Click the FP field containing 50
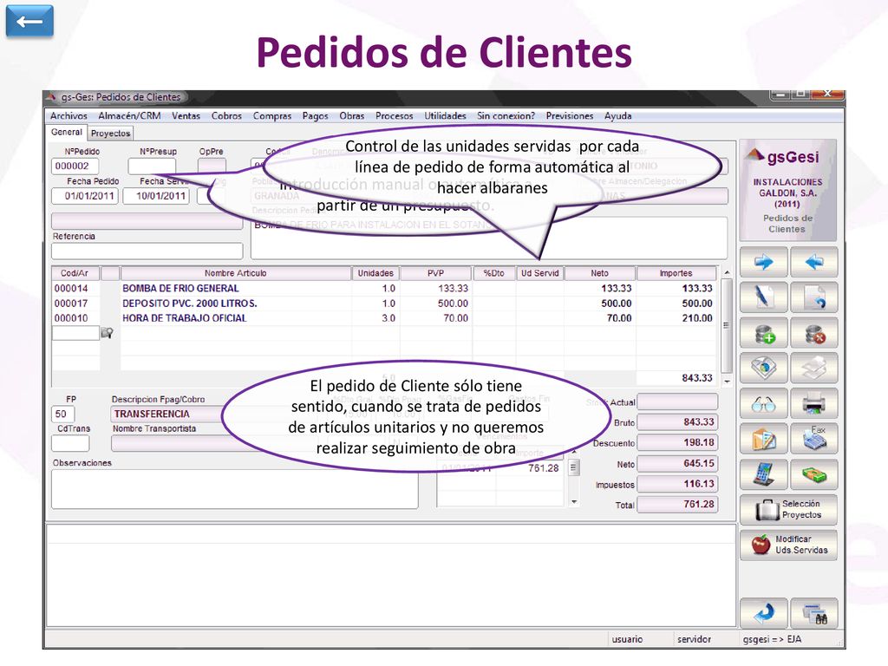 (x=62, y=414)
